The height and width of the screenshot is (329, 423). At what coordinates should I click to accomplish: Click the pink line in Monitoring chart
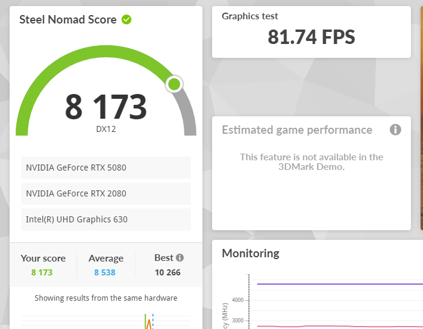point(340,327)
